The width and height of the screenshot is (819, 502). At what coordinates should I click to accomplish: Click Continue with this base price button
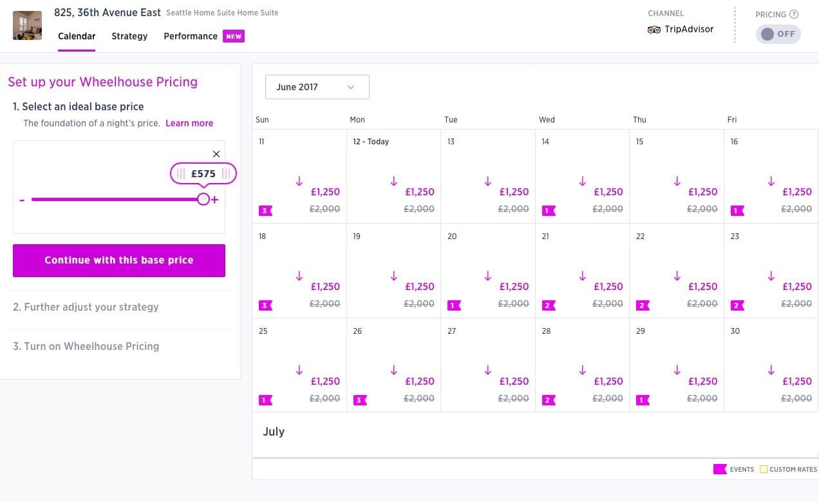tap(119, 260)
